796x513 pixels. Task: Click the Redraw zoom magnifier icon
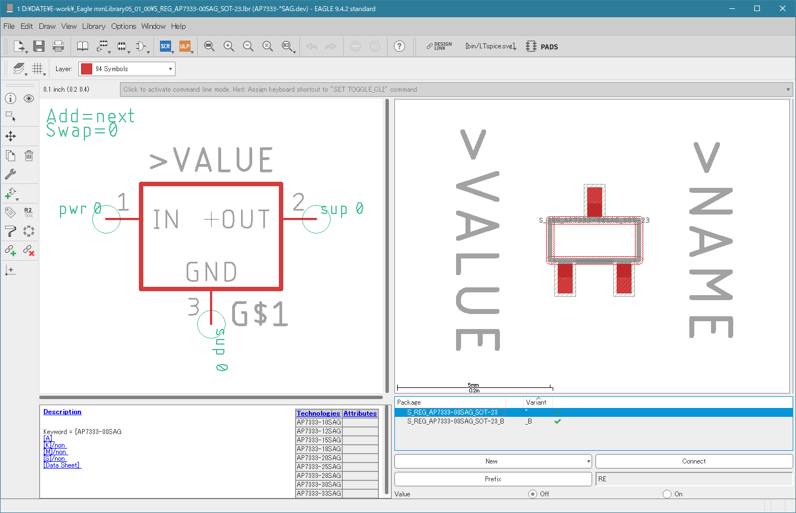[x=268, y=46]
